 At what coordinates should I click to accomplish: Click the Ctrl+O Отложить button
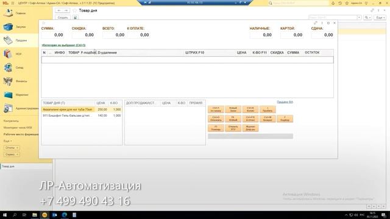pos(216,119)
